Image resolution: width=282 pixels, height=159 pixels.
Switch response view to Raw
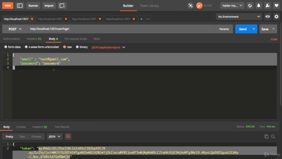22,136
